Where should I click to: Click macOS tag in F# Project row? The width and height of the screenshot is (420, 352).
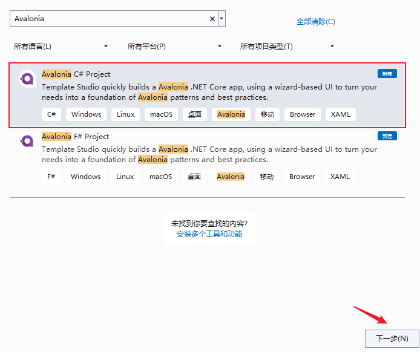161,177
